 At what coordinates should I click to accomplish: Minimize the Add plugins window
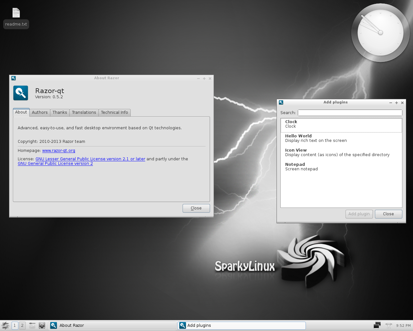(391, 103)
